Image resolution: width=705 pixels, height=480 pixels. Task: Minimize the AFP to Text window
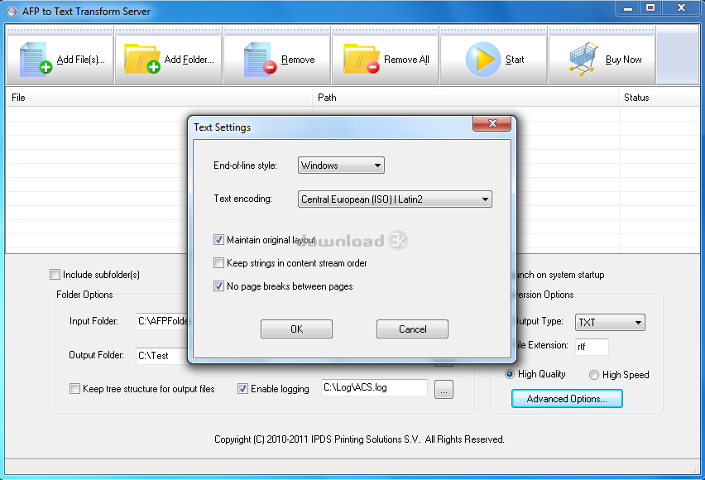pyautogui.click(x=628, y=8)
